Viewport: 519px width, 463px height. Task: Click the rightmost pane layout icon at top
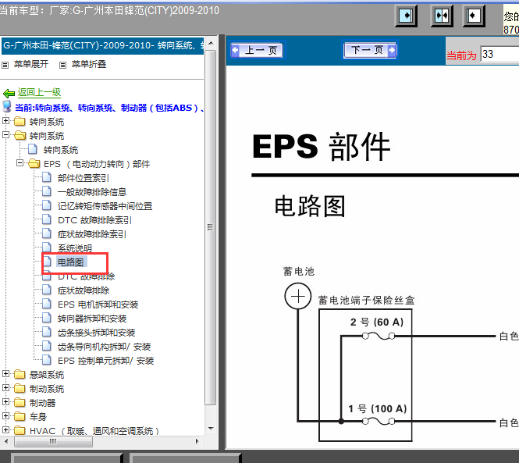475,16
